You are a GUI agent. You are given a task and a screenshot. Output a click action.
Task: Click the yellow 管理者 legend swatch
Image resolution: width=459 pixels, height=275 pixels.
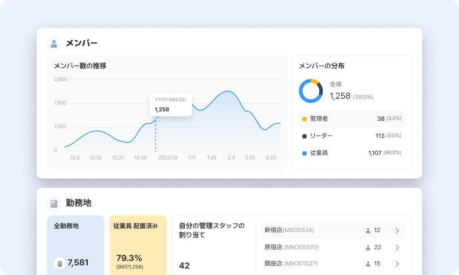coord(304,119)
